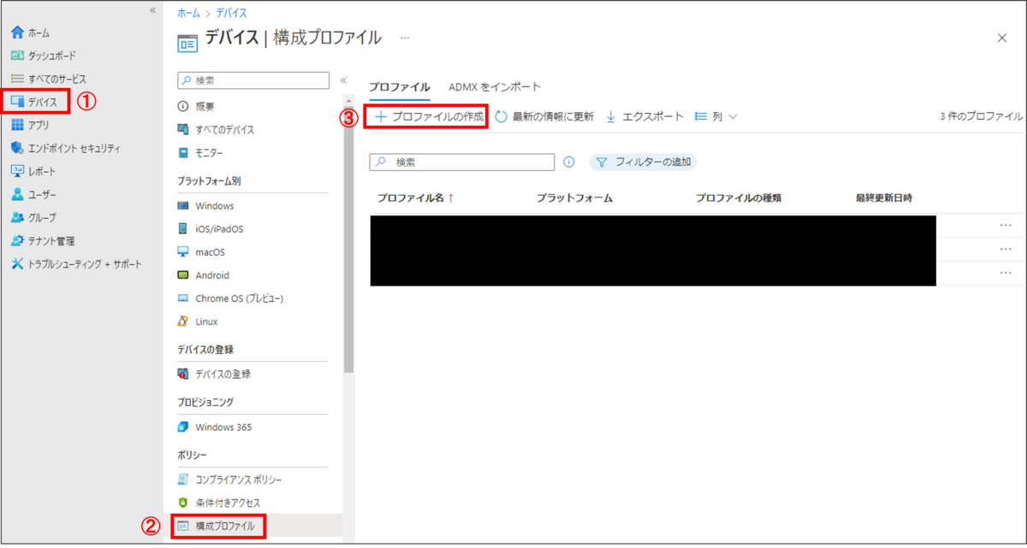Click the エクスポート button
The width and height of the screenshot is (1027, 548).
pos(644,116)
